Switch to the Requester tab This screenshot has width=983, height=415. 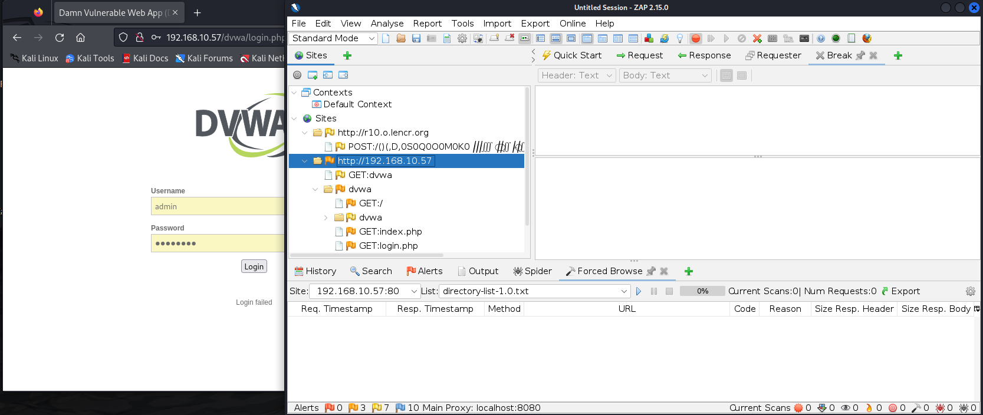click(x=773, y=55)
